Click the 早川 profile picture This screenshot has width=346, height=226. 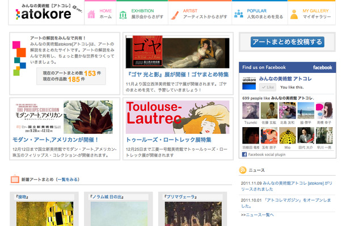(324, 136)
